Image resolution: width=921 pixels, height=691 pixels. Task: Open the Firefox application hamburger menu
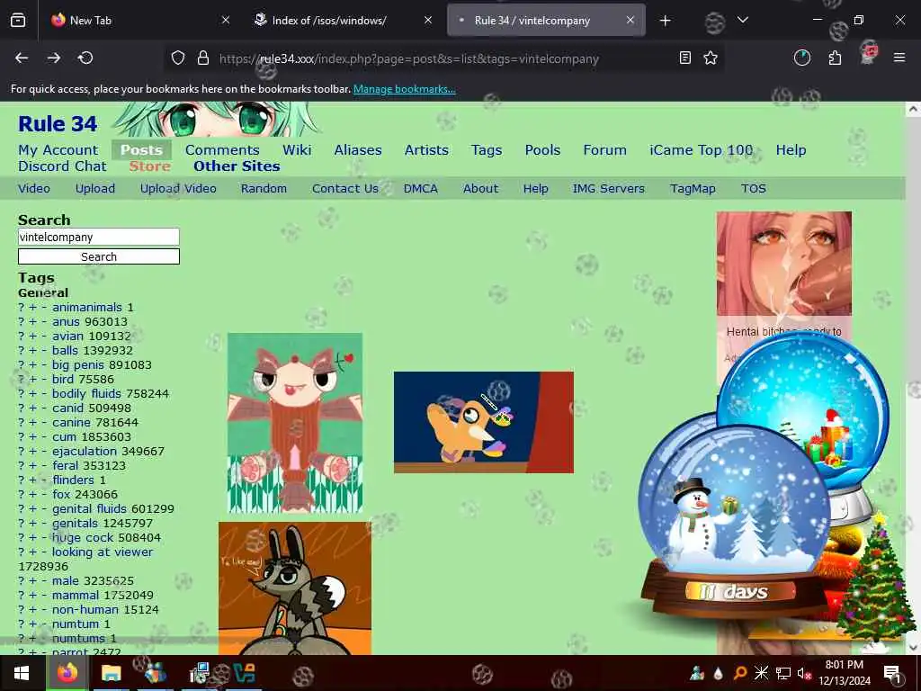click(x=899, y=58)
